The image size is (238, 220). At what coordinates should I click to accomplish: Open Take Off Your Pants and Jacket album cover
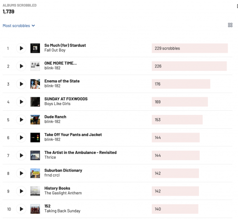(x=35, y=137)
